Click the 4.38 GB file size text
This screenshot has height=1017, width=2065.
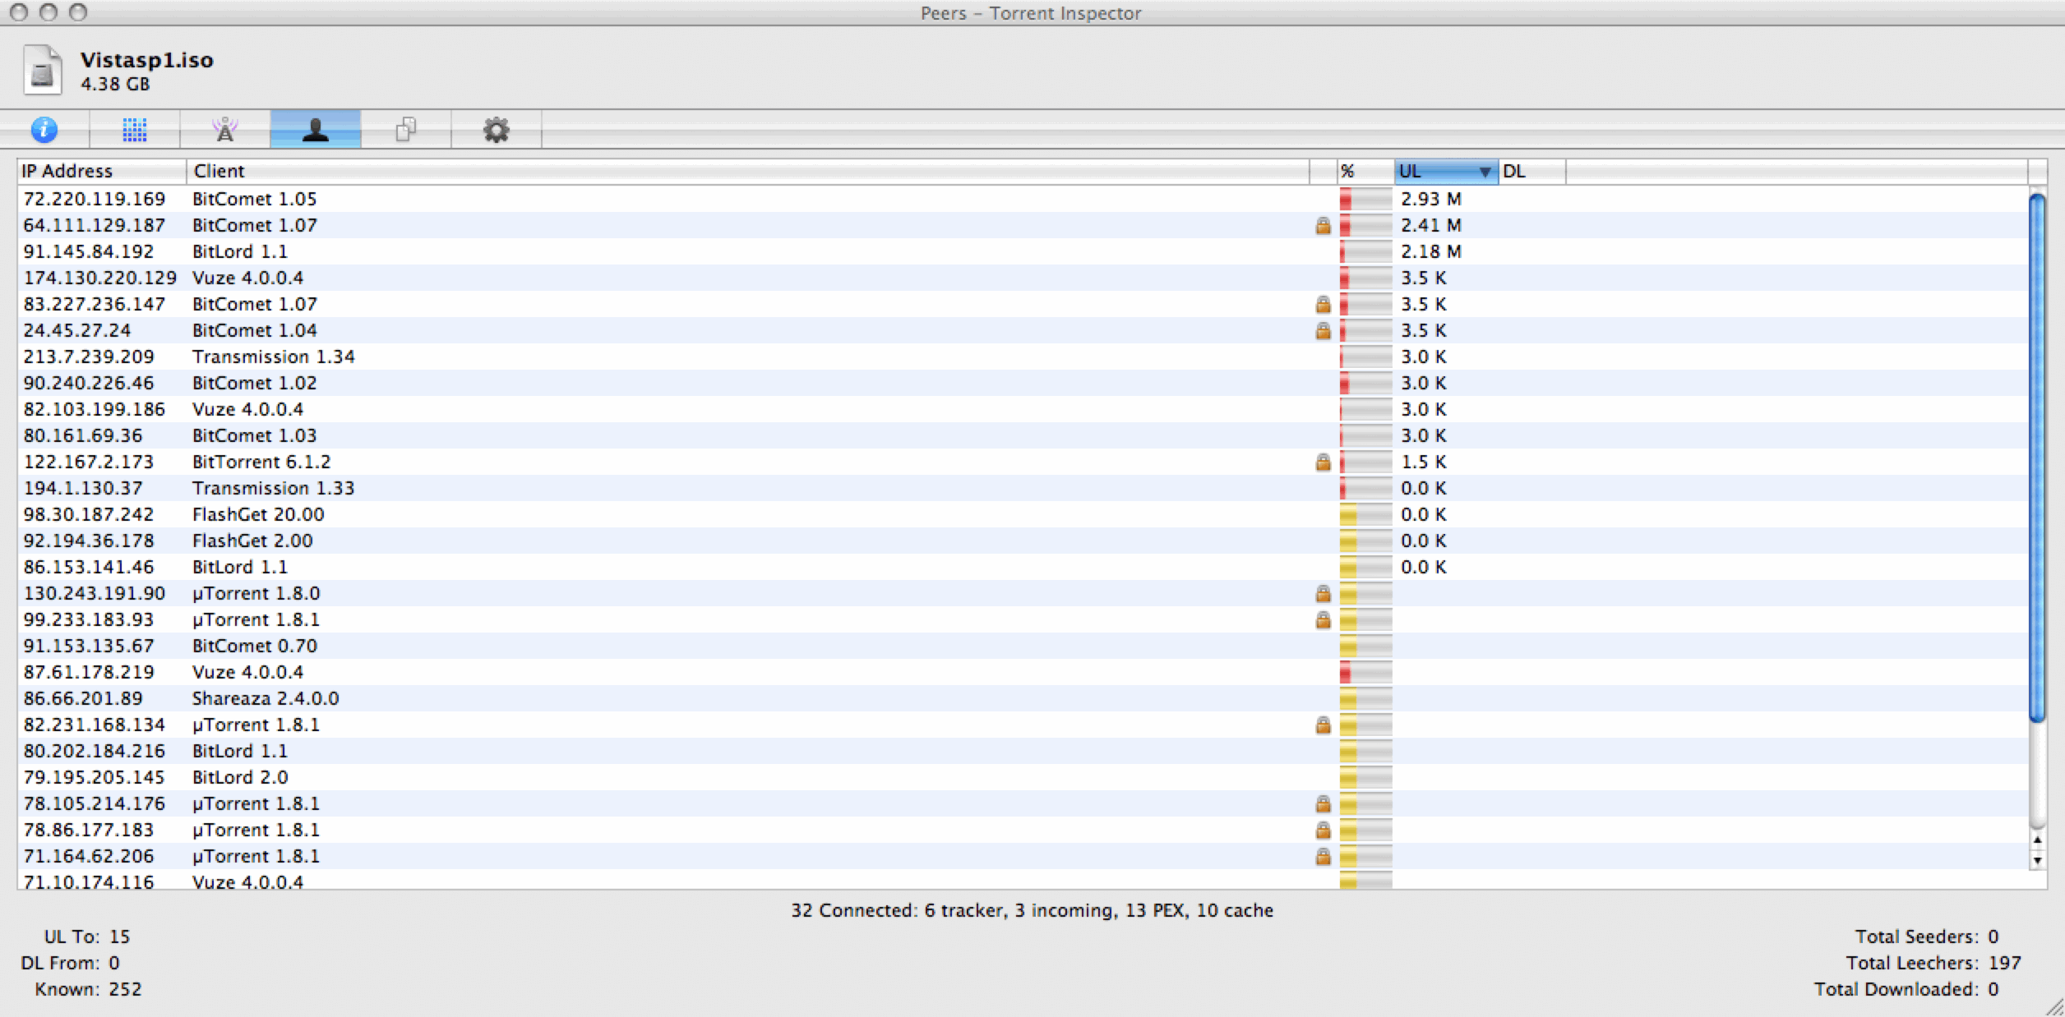point(115,84)
